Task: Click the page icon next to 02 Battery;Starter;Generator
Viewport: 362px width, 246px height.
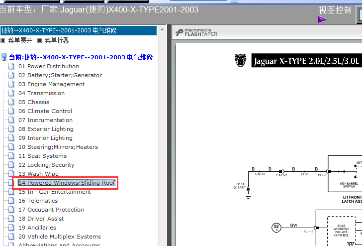Action: tap(11, 75)
